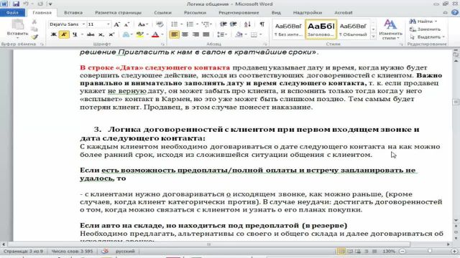
Task: Click the Decrease Indent icon
Action: coord(224,24)
